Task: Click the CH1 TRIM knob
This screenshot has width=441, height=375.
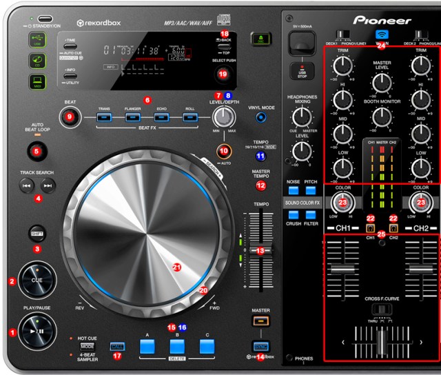Action: coord(343,66)
